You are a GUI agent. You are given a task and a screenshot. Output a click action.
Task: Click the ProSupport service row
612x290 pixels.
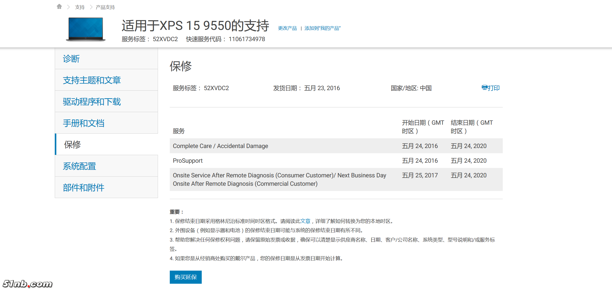[x=188, y=161]
